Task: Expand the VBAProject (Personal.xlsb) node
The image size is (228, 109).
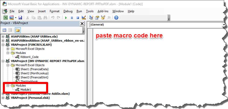Action: tap(3, 98)
